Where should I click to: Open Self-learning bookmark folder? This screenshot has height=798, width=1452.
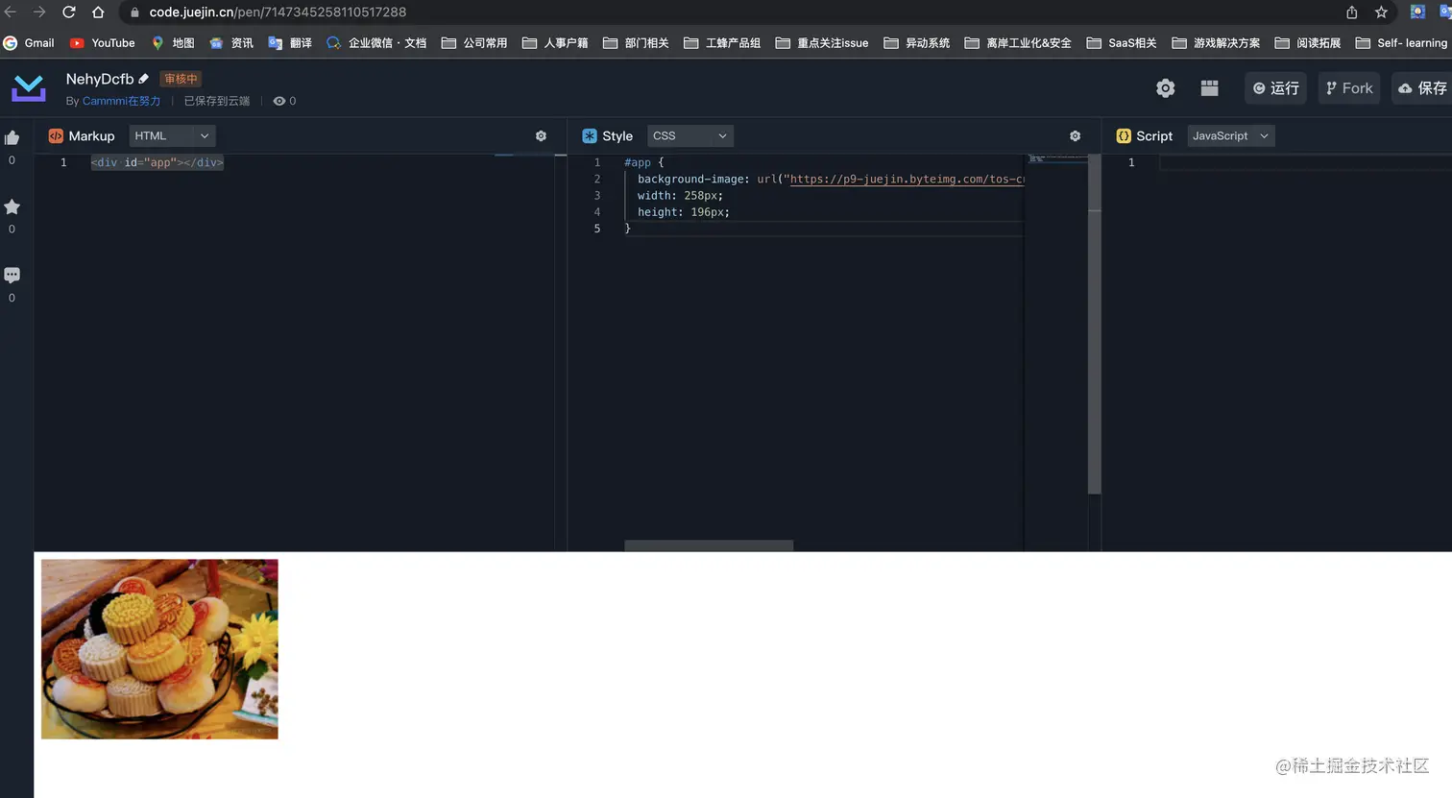point(1402,43)
